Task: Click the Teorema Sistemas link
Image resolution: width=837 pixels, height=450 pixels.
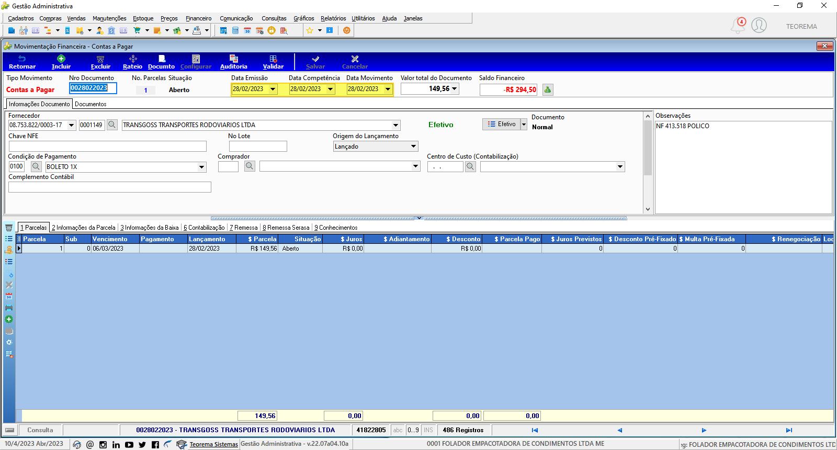Action: 213,444
